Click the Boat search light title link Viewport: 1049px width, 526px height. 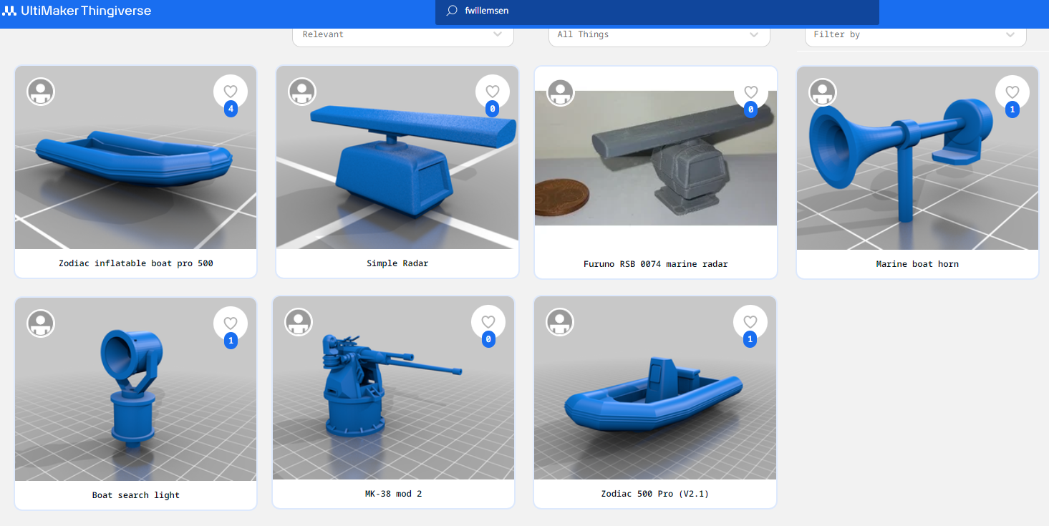point(136,495)
